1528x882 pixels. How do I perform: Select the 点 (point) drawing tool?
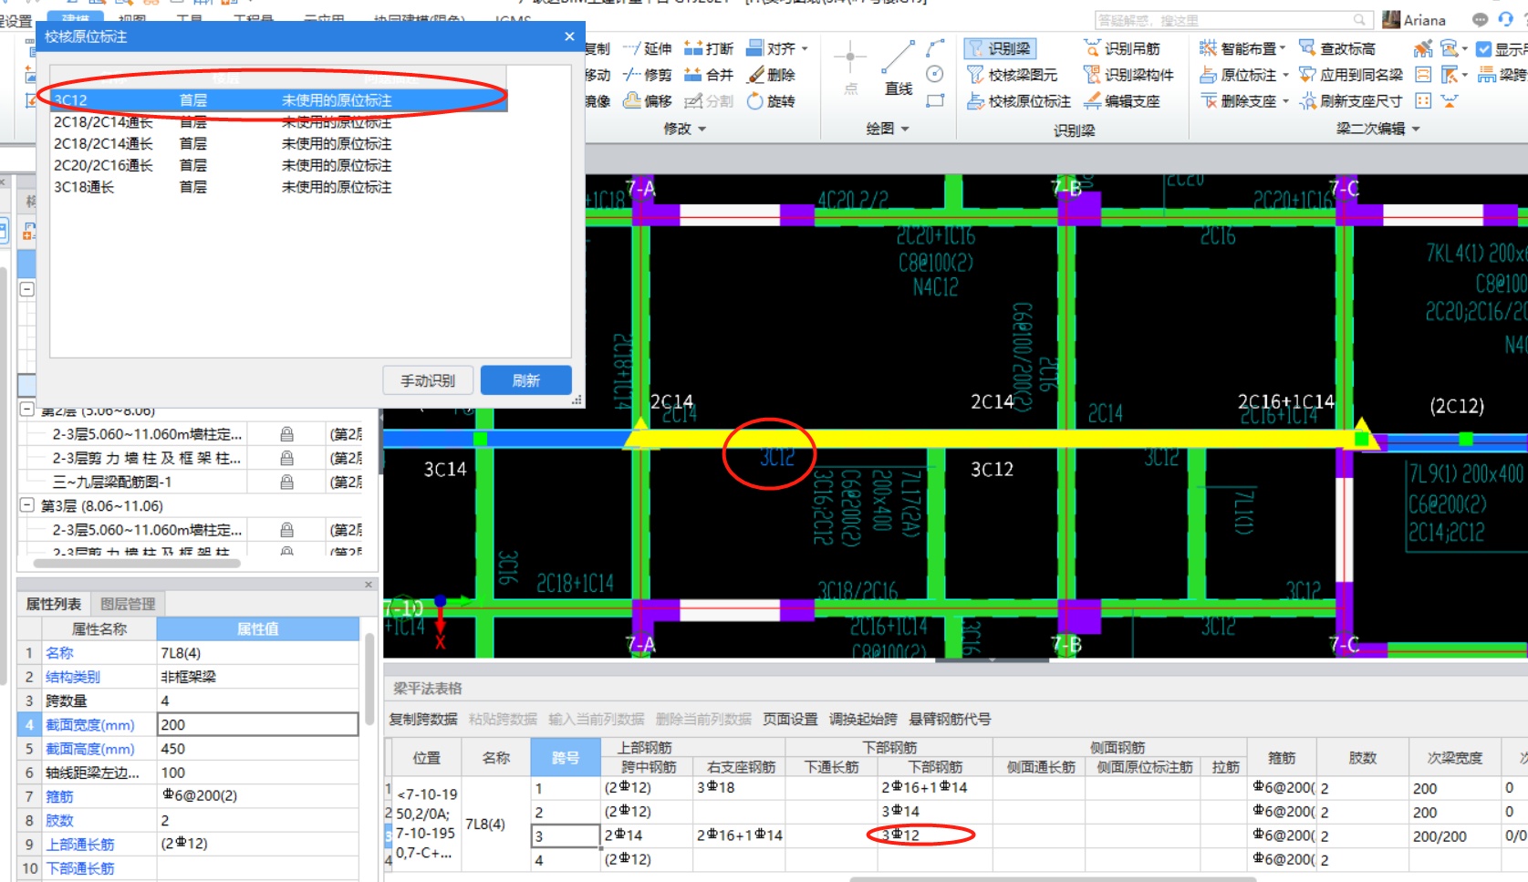pyautogui.click(x=850, y=68)
